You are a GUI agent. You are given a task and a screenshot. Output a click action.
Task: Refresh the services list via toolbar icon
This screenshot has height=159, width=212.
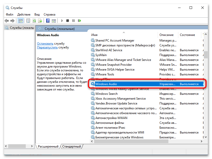pyautogui.click(x=34, y=21)
